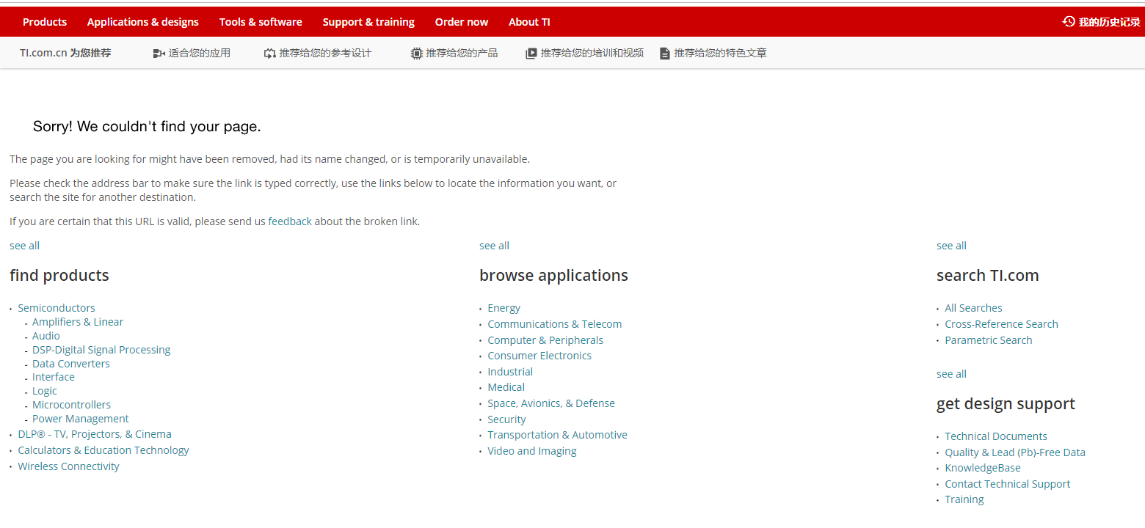Viewport: 1145px width, 528px height.
Task: Select Transportation & Automotive
Action: pos(558,435)
